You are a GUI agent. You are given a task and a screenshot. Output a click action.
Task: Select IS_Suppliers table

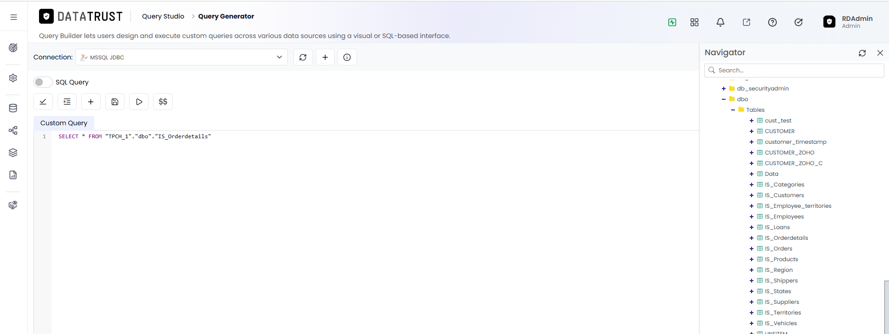pyautogui.click(x=782, y=302)
